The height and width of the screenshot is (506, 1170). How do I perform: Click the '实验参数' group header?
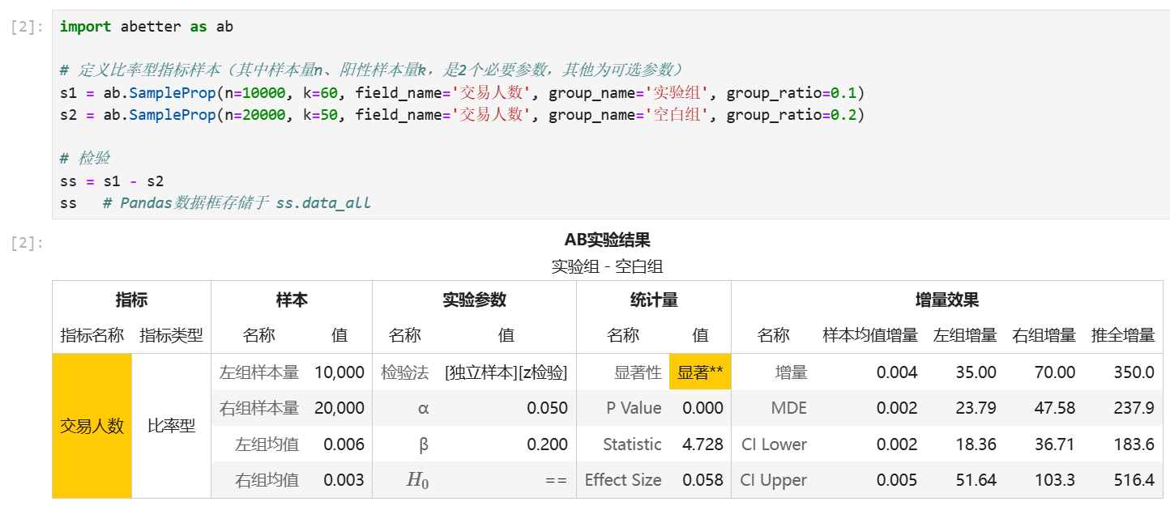[474, 300]
